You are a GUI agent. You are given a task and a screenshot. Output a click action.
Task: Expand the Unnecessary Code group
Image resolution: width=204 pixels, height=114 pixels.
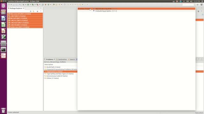(45, 76)
